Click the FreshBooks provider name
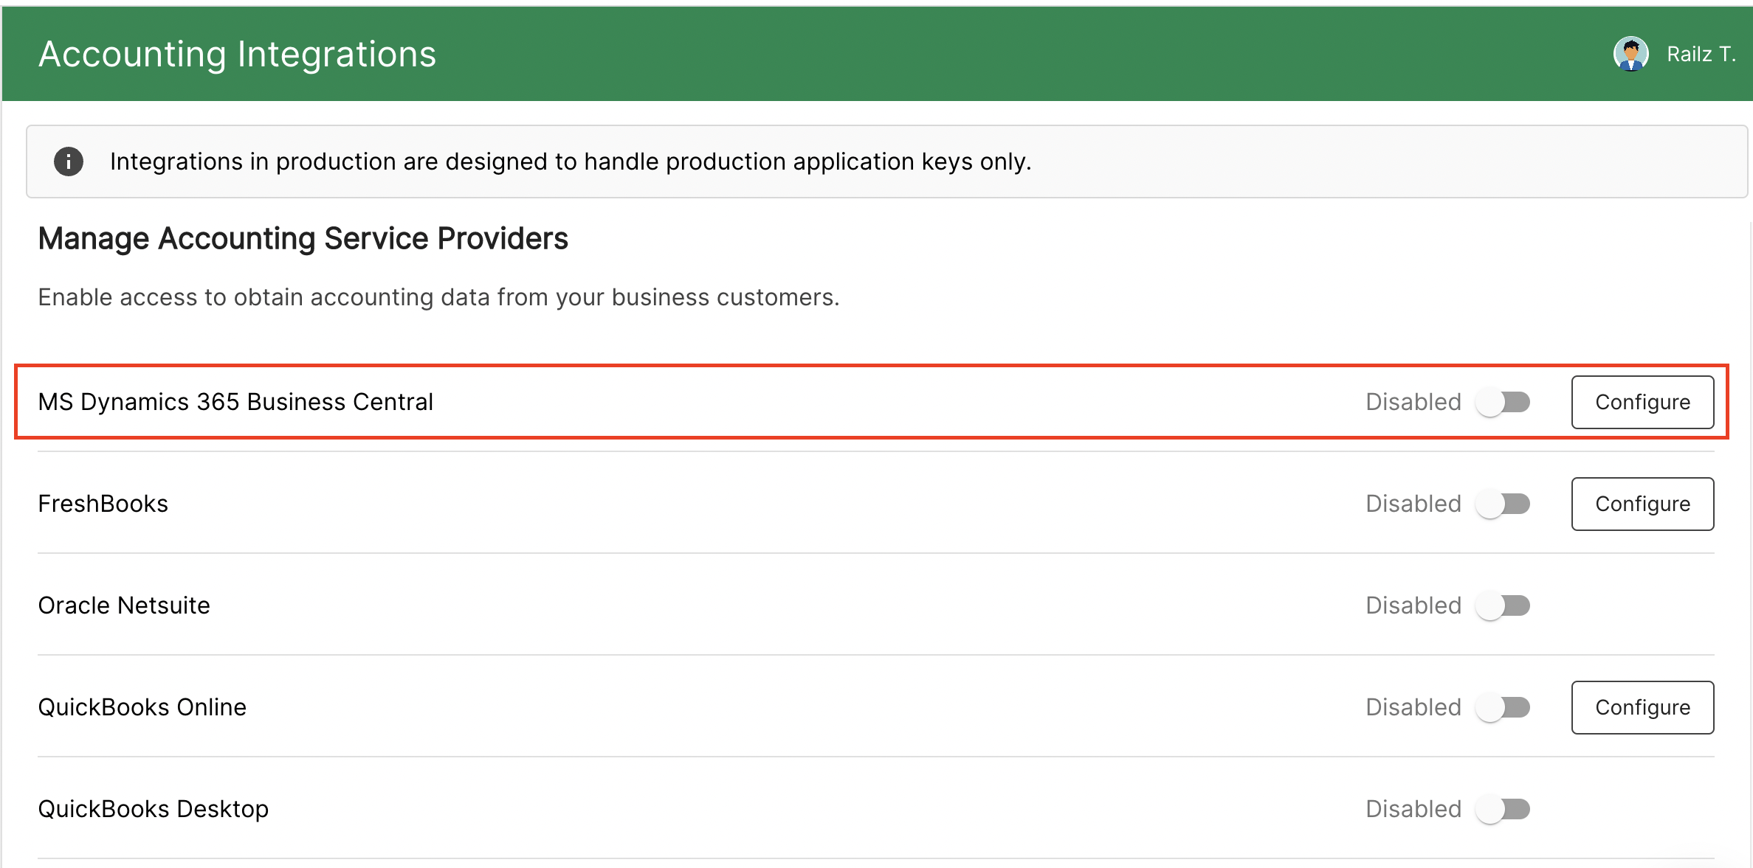This screenshot has height=868, width=1753. [103, 504]
